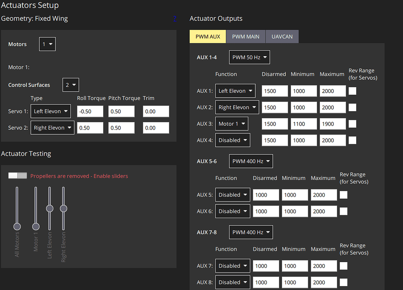Click the blue help icon beside Geometry
The image size is (403, 290).
tap(175, 18)
